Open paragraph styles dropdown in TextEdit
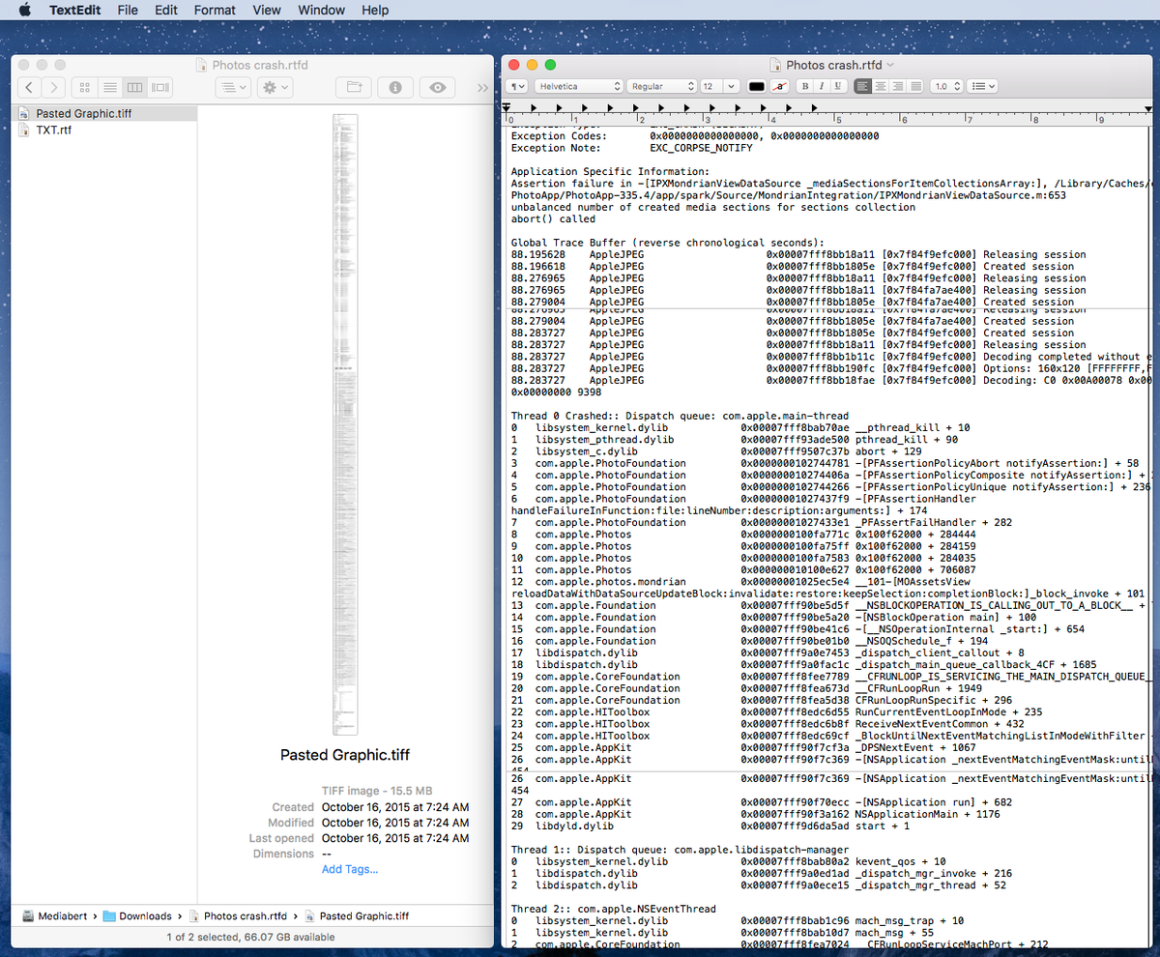This screenshot has width=1160, height=957. click(x=517, y=86)
